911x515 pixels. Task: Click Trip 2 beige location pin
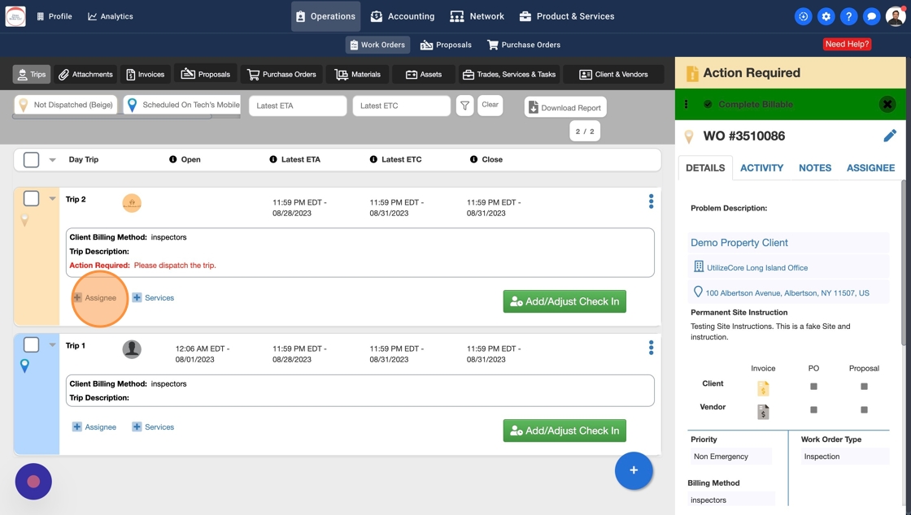pos(24,220)
